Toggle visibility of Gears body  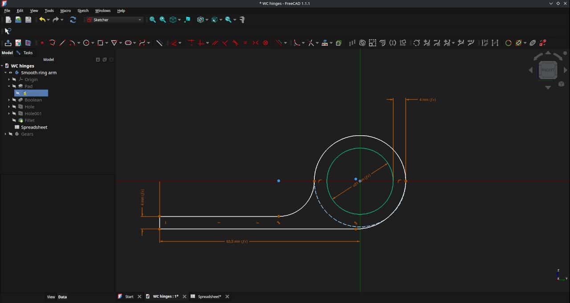(x=11, y=134)
